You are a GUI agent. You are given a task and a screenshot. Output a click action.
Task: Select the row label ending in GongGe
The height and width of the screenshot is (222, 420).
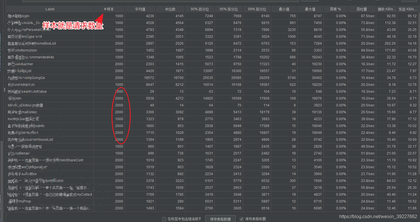click(50, 78)
